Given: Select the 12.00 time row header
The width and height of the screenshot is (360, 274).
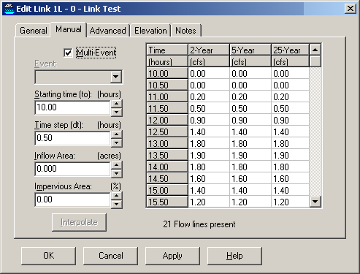Looking at the screenshot, I should (x=167, y=120).
